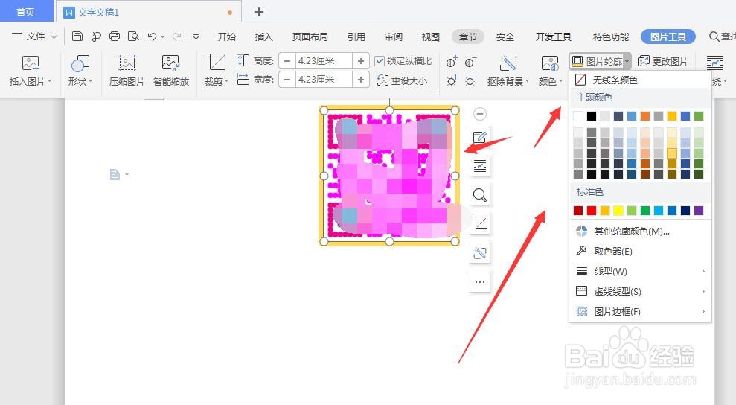Click the height minus stepper button
Image resolution: width=736 pixels, height=405 pixels.
[287, 61]
